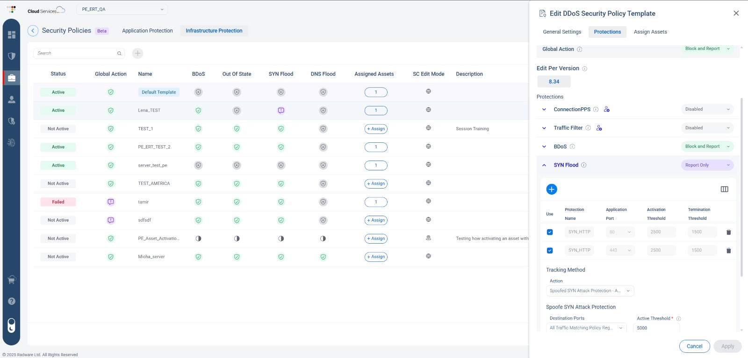Screen dimensions: 748x358
Task: Show Edit Per Version info icon
Action: 584,69
